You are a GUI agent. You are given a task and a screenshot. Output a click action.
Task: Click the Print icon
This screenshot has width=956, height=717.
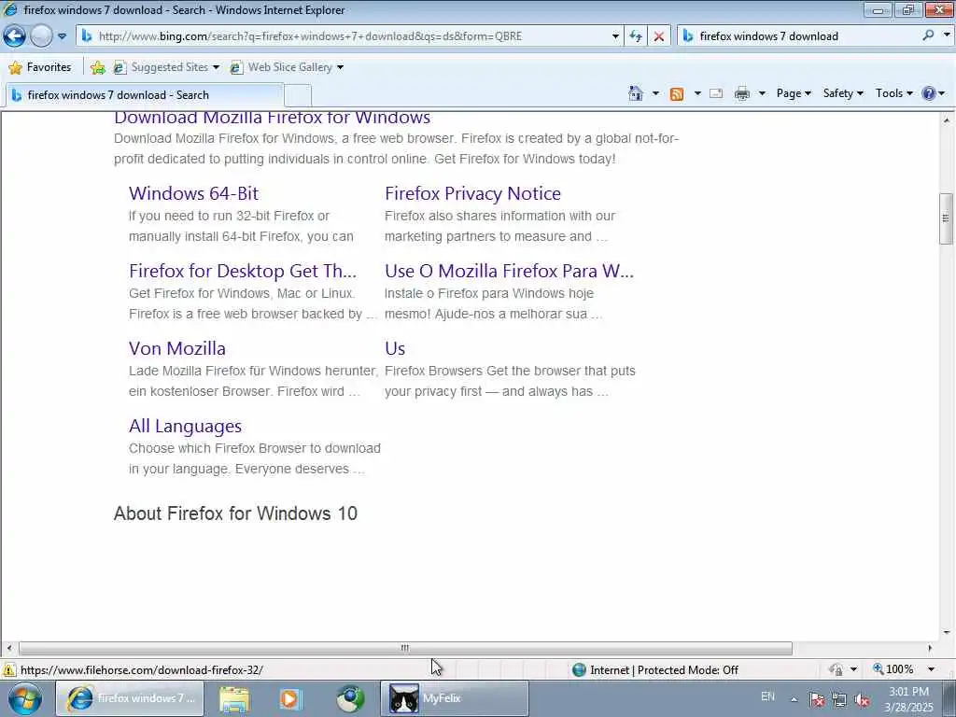pyautogui.click(x=742, y=93)
